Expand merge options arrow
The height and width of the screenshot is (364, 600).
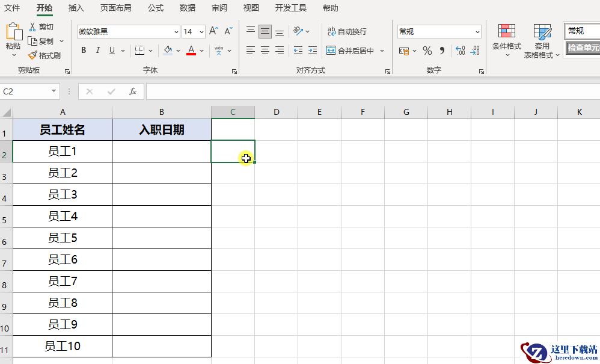[x=382, y=51]
